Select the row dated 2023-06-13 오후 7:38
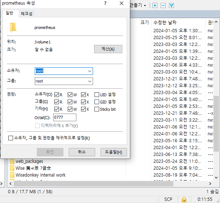Image resolution: width=220 pixels, height=203 pixels. (x=178, y=154)
